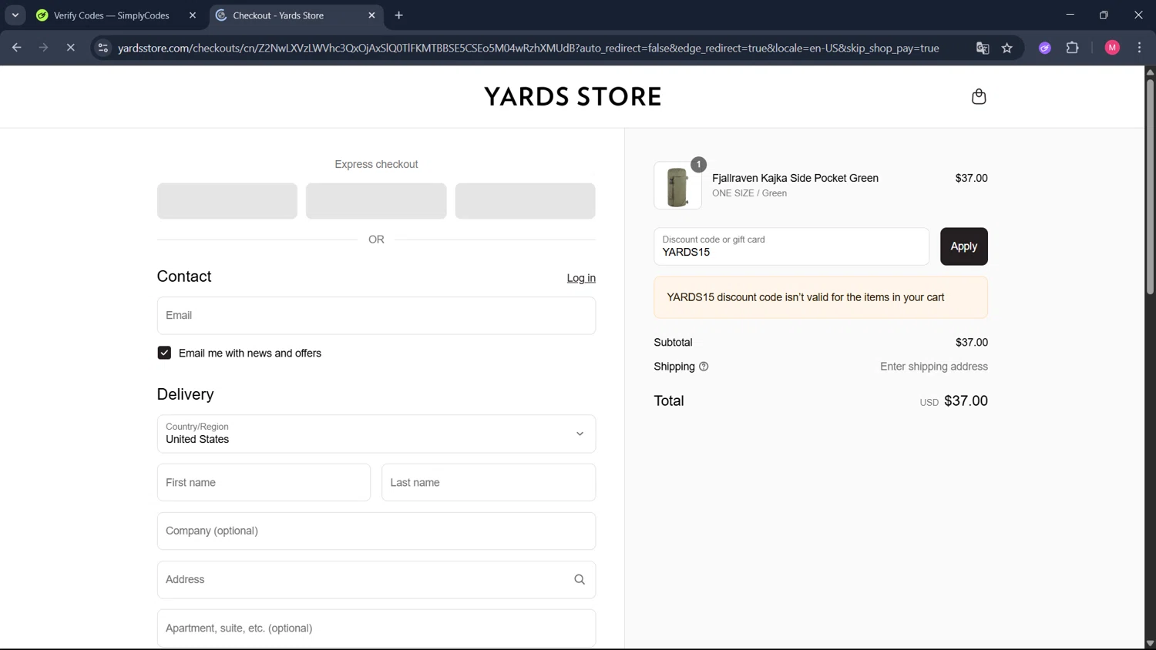Expand the Country/Region dropdown
This screenshot has width=1156, height=650.
(376, 434)
